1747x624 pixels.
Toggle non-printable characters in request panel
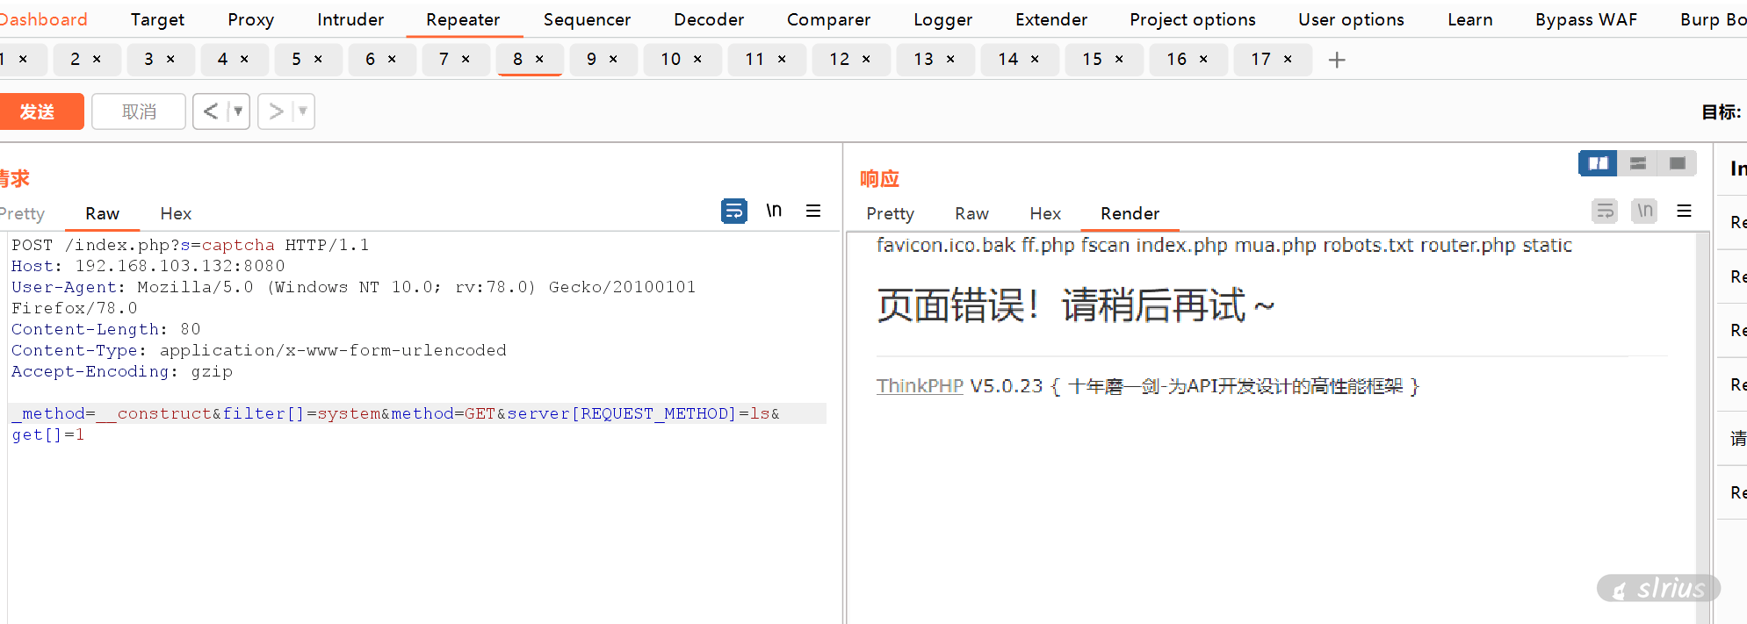774,211
